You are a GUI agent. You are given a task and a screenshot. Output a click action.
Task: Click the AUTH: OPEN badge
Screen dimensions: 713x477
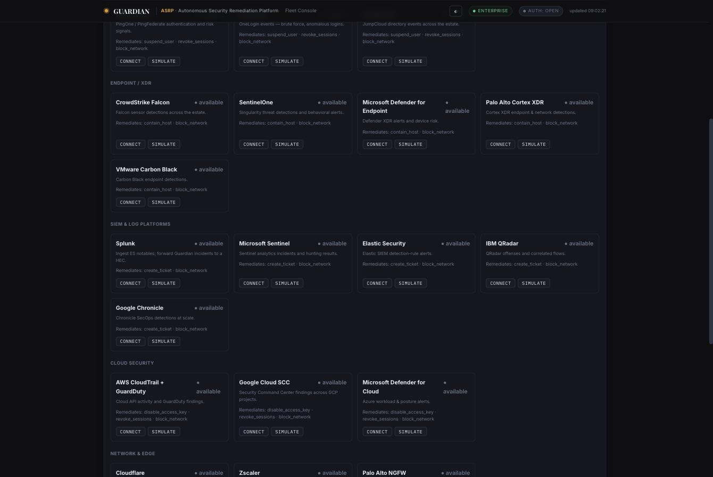point(541,11)
